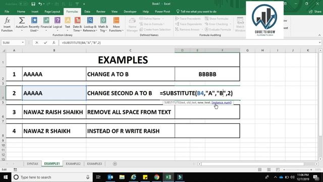
Task: Open the Page Layout tab
Action: (x=52, y=12)
